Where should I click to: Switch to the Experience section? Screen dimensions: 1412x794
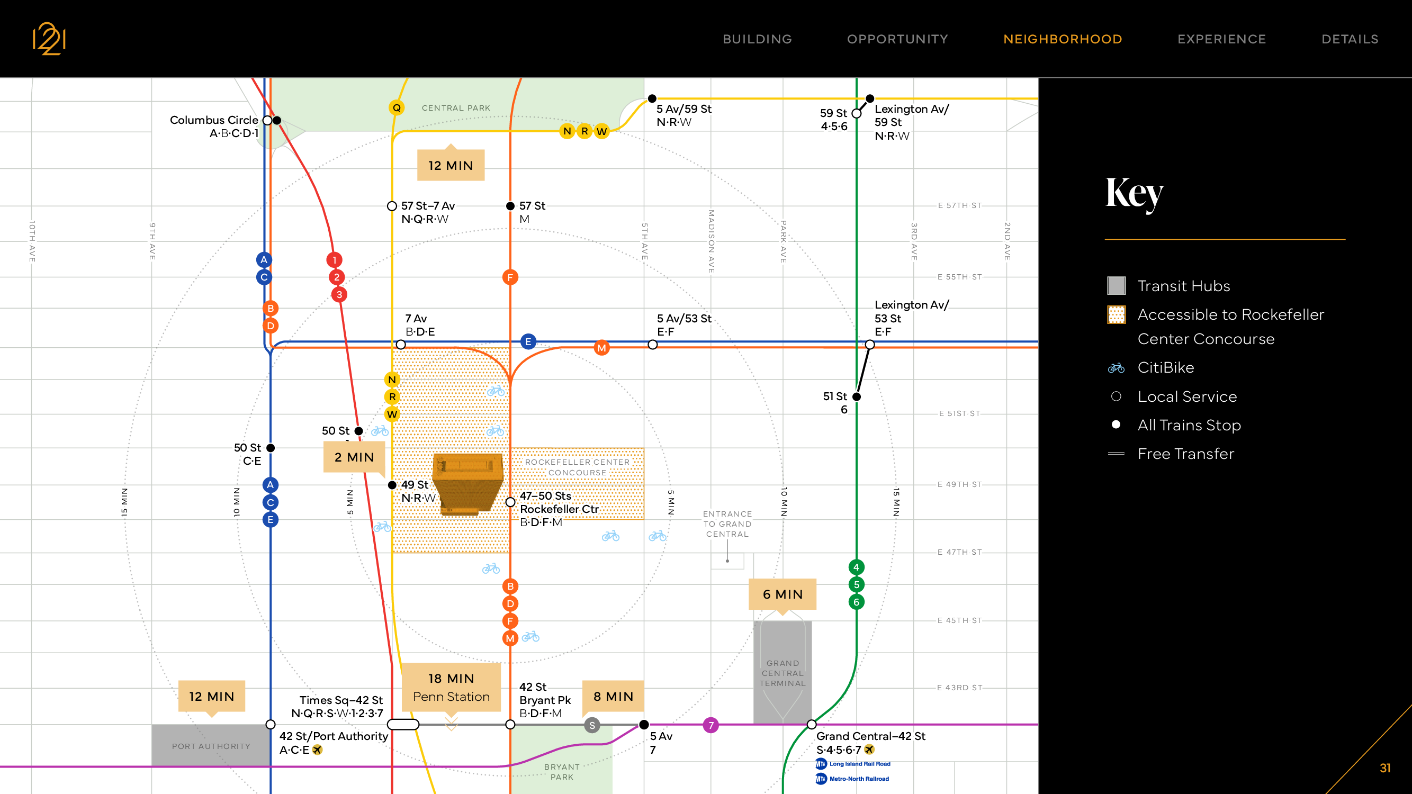[x=1221, y=39]
